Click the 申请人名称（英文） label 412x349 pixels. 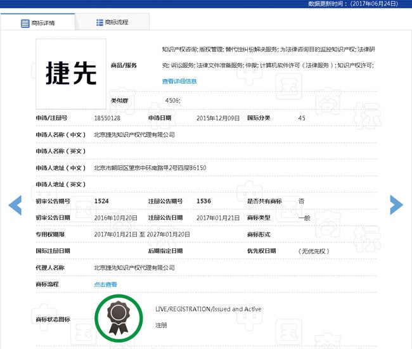point(61,151)
